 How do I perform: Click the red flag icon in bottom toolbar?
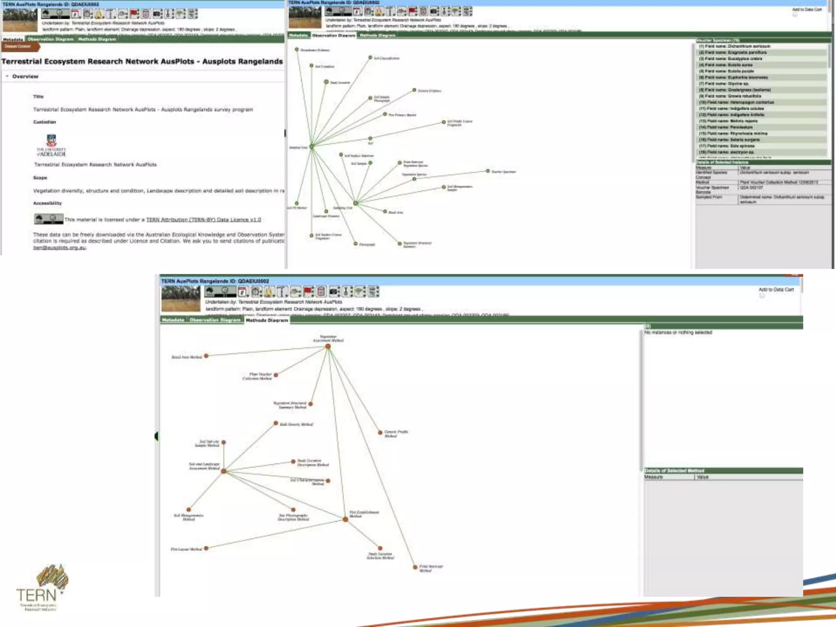point(309,291)
